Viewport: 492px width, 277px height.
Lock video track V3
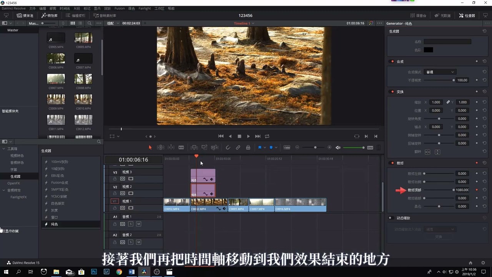click(x=115, y=179)
